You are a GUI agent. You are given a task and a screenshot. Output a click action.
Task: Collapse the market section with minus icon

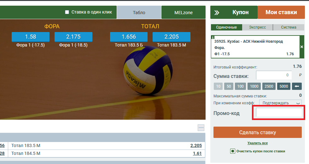[201, 128]
